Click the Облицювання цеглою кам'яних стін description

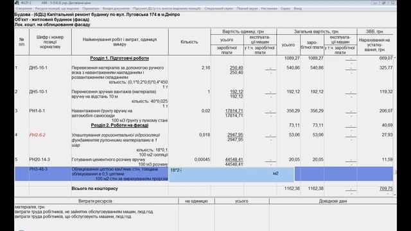coord(115,171)
